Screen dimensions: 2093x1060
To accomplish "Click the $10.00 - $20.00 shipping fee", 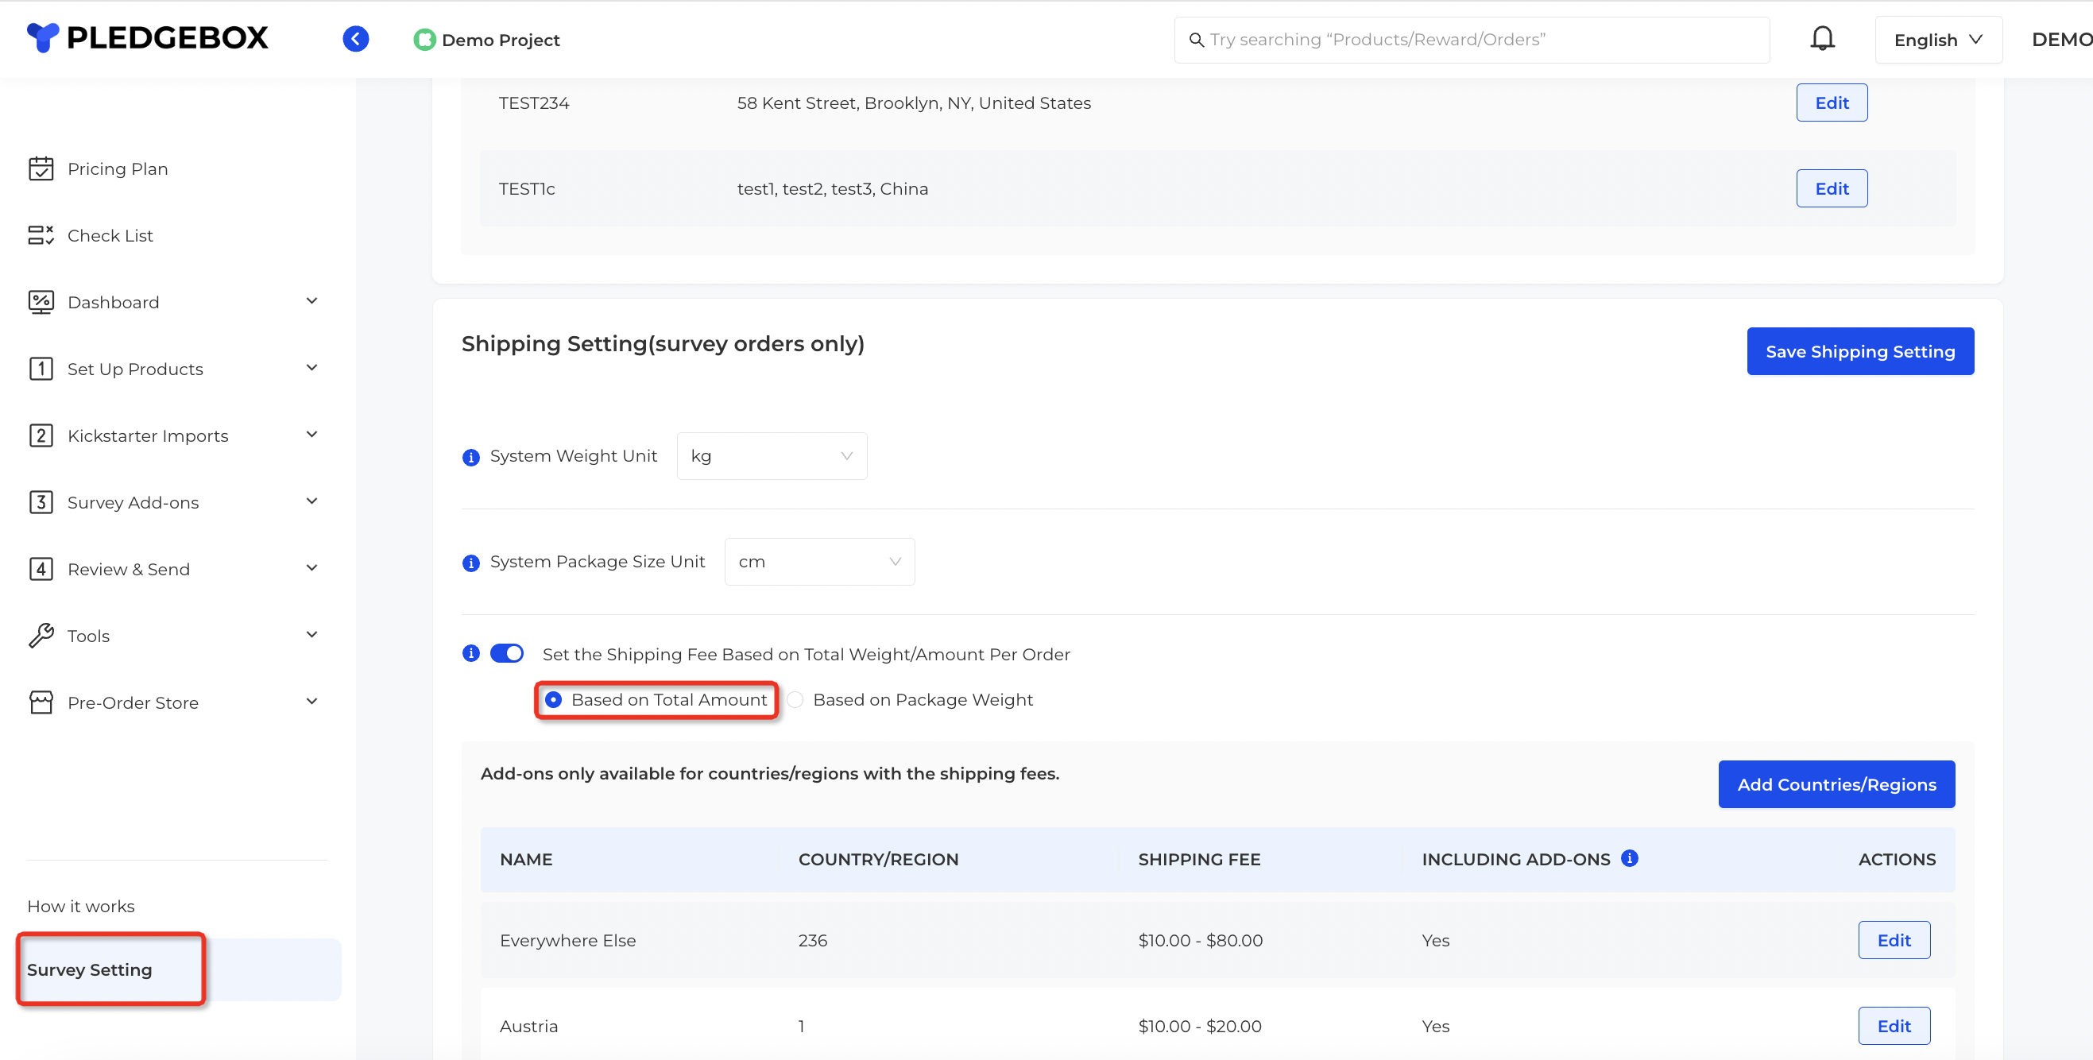I will [1199, 1027].
